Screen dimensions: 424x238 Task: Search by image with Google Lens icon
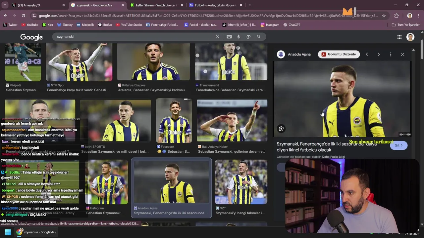pos(248,37)
